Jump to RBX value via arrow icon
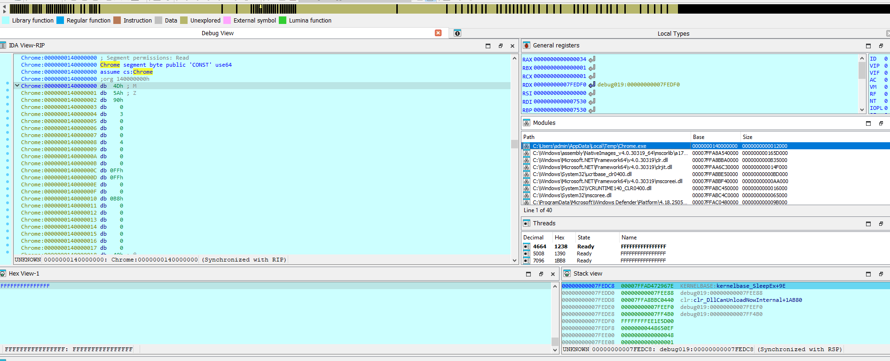890x361 pixels. [x=592, y=68]
